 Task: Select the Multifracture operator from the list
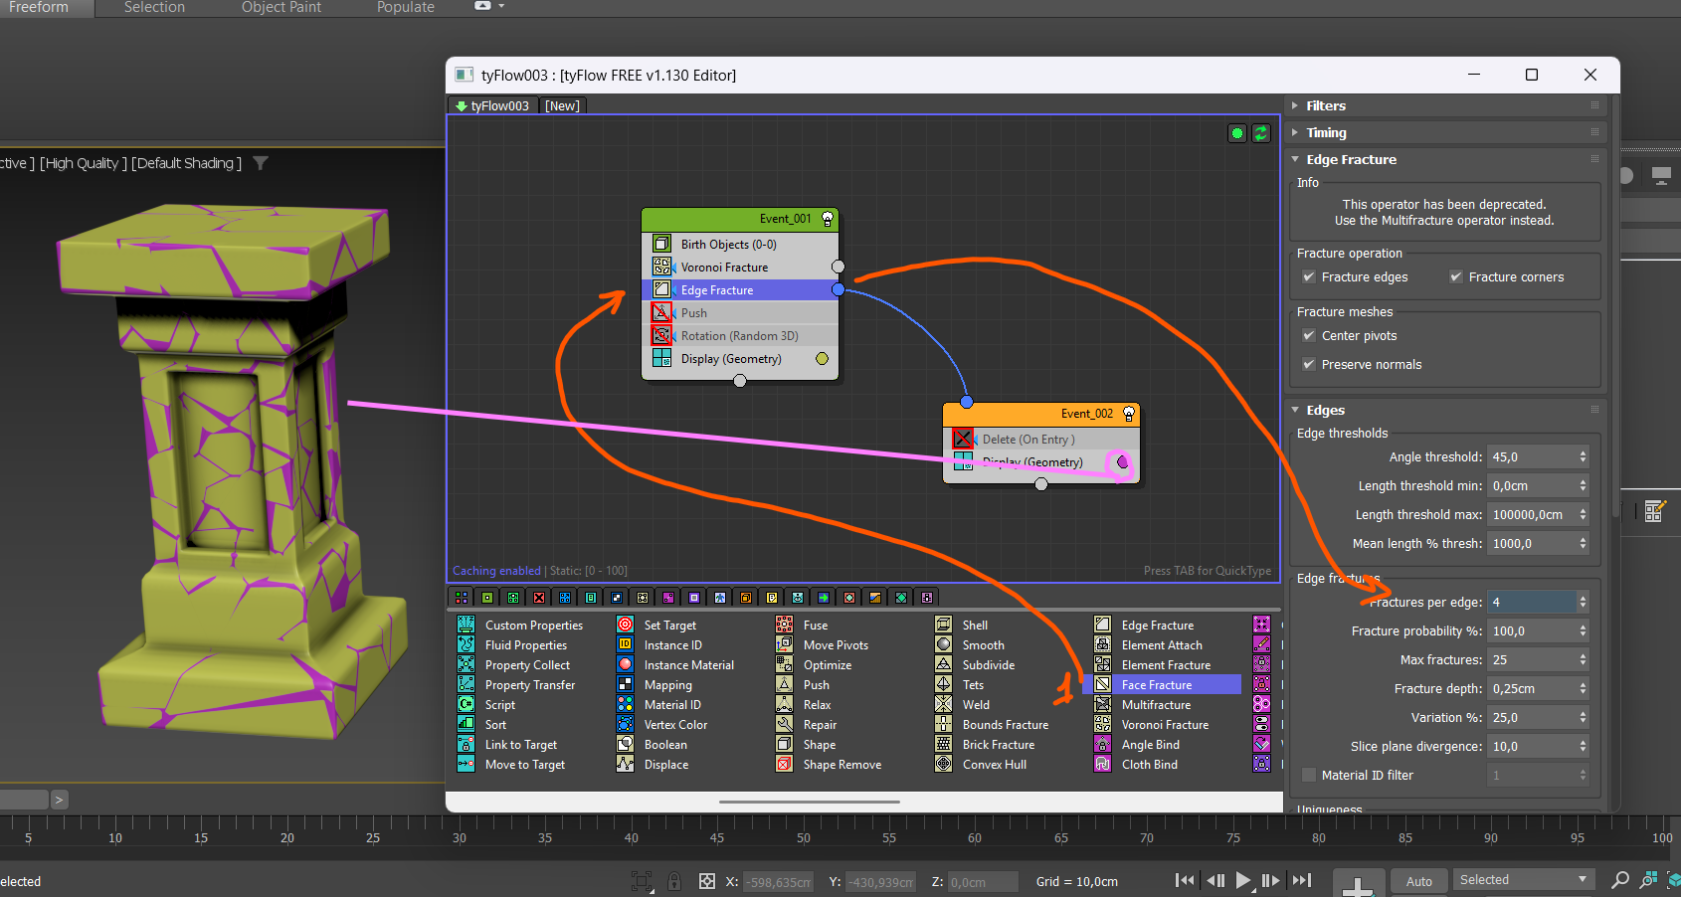(x=1156, y=705)
